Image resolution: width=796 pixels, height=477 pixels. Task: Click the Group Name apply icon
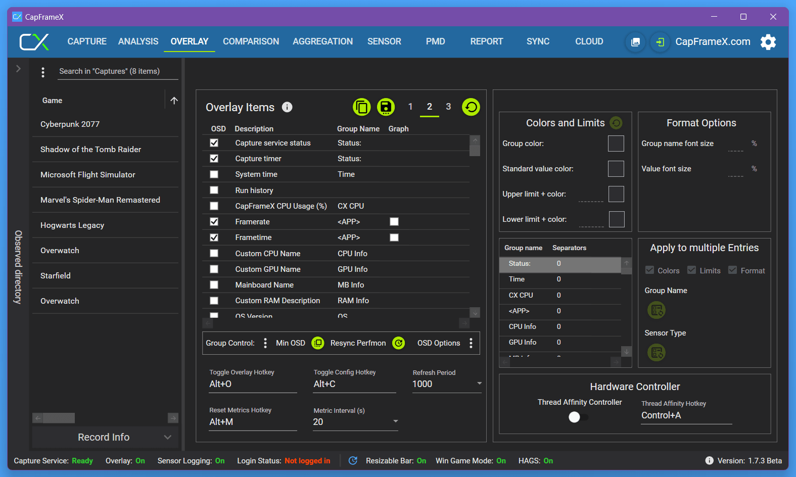tap(657, 310)
